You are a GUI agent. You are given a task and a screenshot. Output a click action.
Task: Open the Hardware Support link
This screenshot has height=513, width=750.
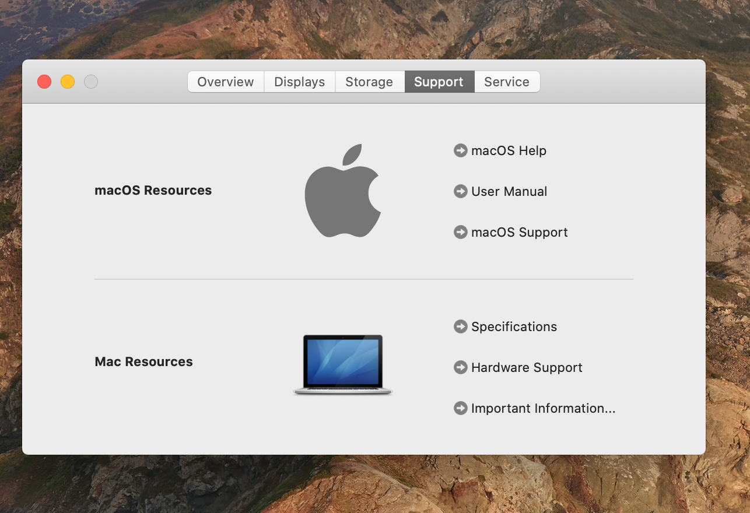click(x=518, y=367)
